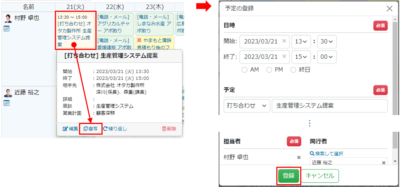Screen dimensions: 401x187
Task: Remove 村野 卓也 from 担当者 with x
Action: [x=298, y=157]
